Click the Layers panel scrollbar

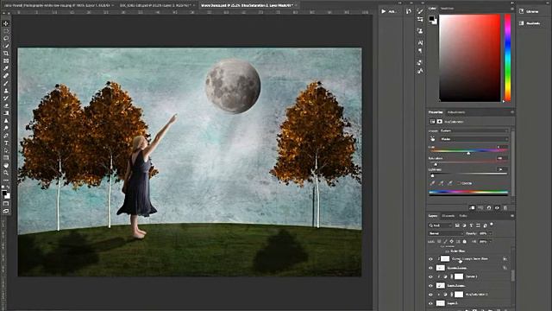[513, 275]
